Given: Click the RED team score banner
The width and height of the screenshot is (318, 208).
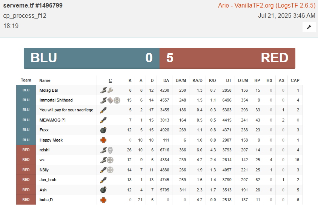Looking at the screenshot, I should click(227, 58).
